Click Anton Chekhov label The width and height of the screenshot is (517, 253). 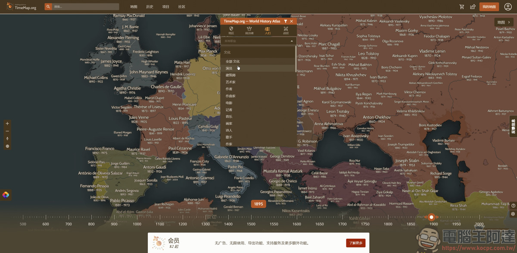click(377, 117)
